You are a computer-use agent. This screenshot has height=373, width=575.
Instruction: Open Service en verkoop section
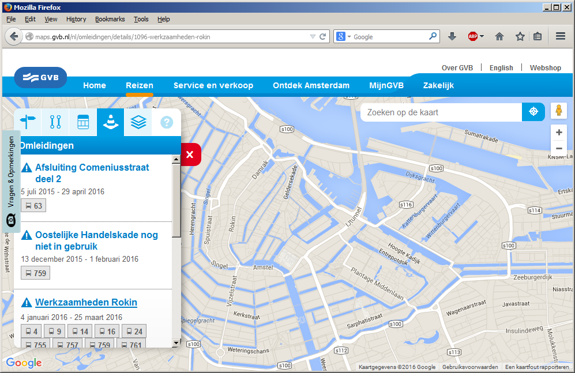213,85
